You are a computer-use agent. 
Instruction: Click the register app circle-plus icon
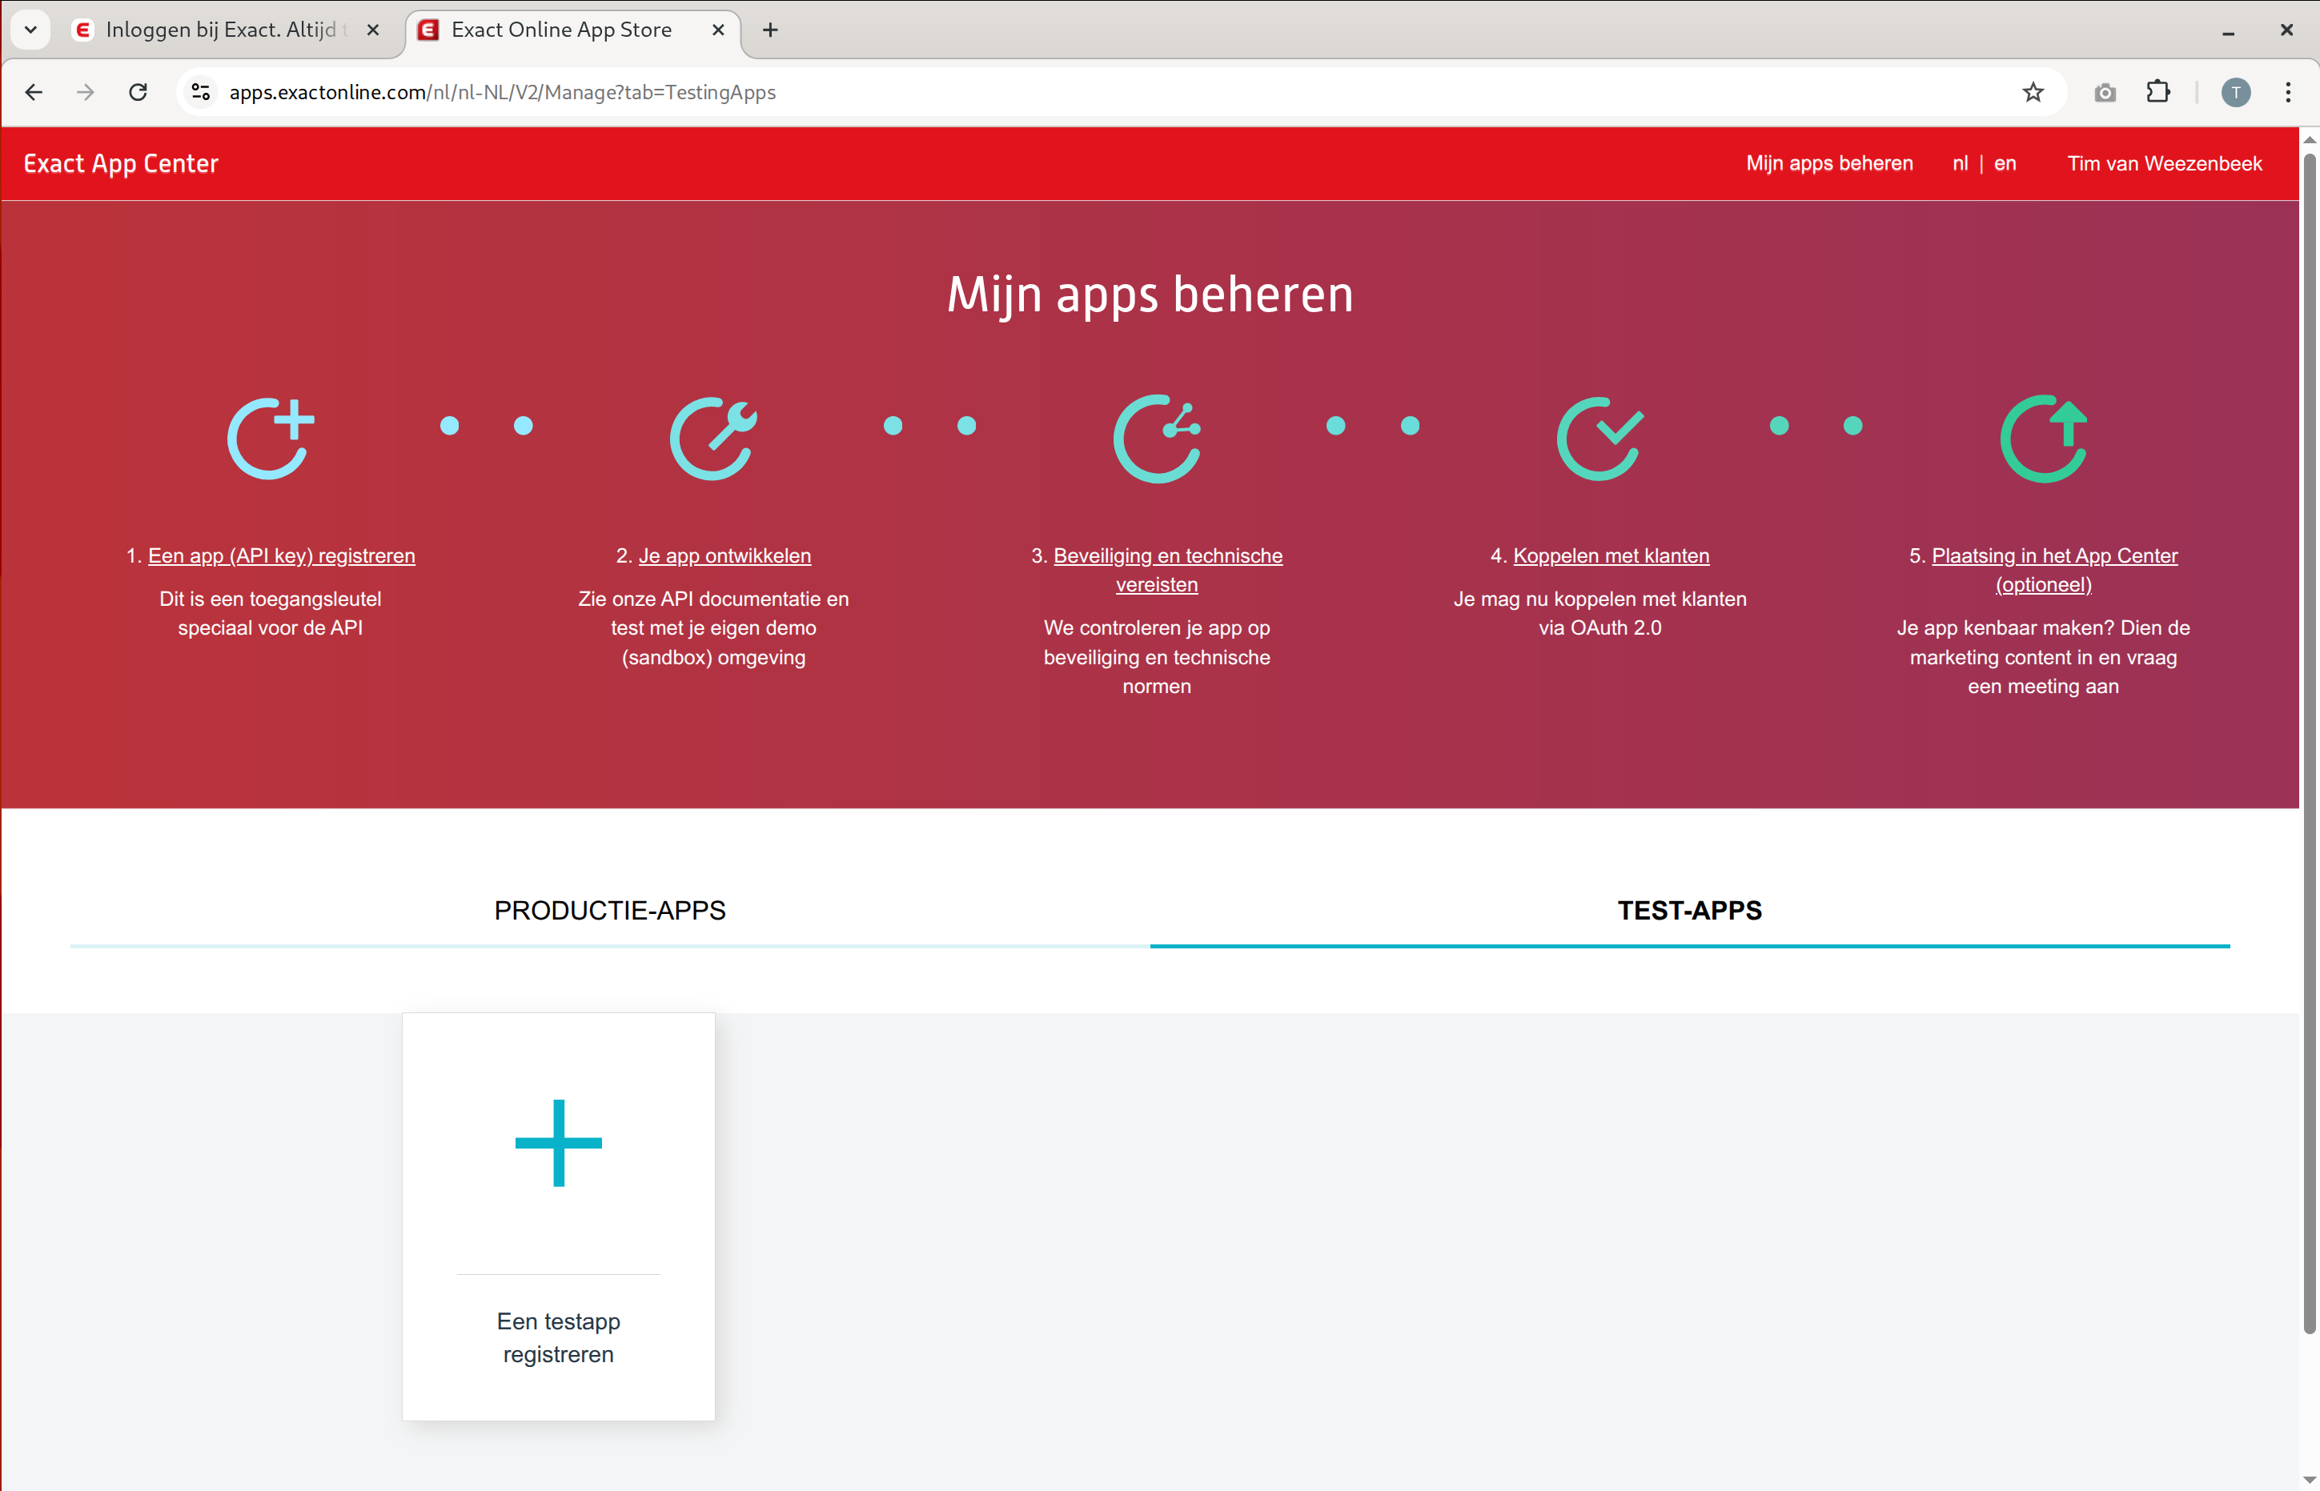coord(270,438)
